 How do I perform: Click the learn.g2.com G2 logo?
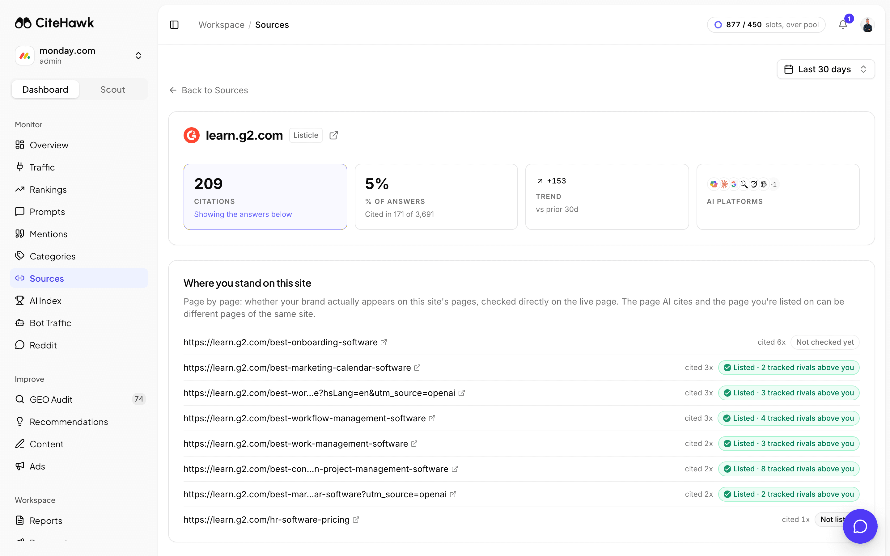coord(192,135)
